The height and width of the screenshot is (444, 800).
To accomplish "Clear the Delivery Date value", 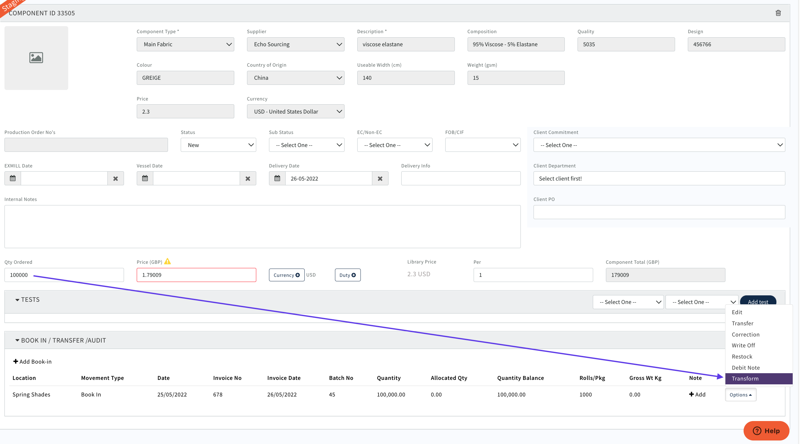I will tap(380, 179).
